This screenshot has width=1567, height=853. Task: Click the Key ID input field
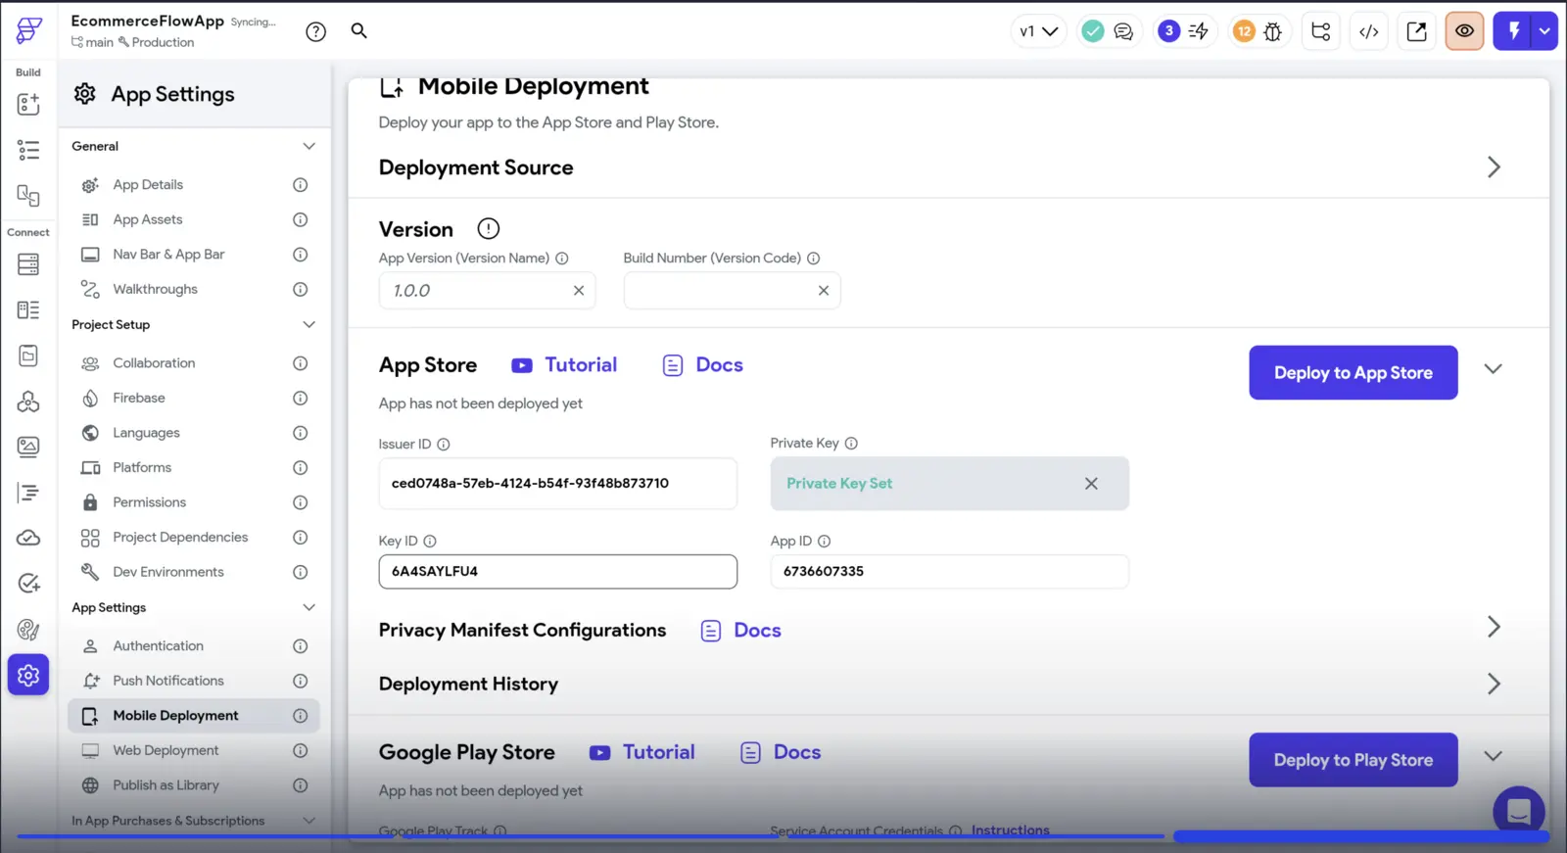pyautogui.click(x=557, y=572)
